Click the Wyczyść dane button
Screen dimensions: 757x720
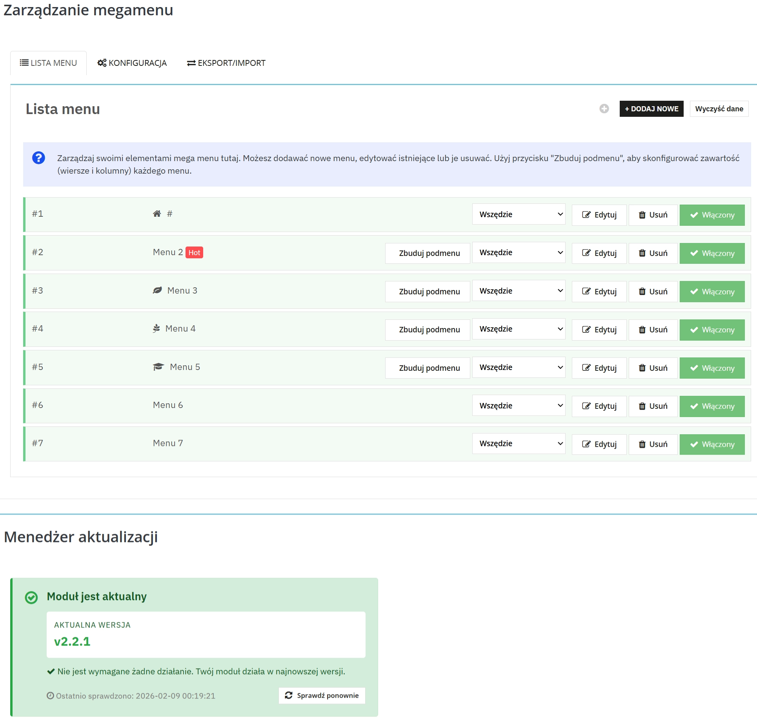point(719,109)
